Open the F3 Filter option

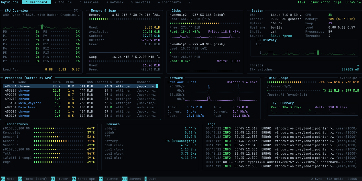pos(59,179)
